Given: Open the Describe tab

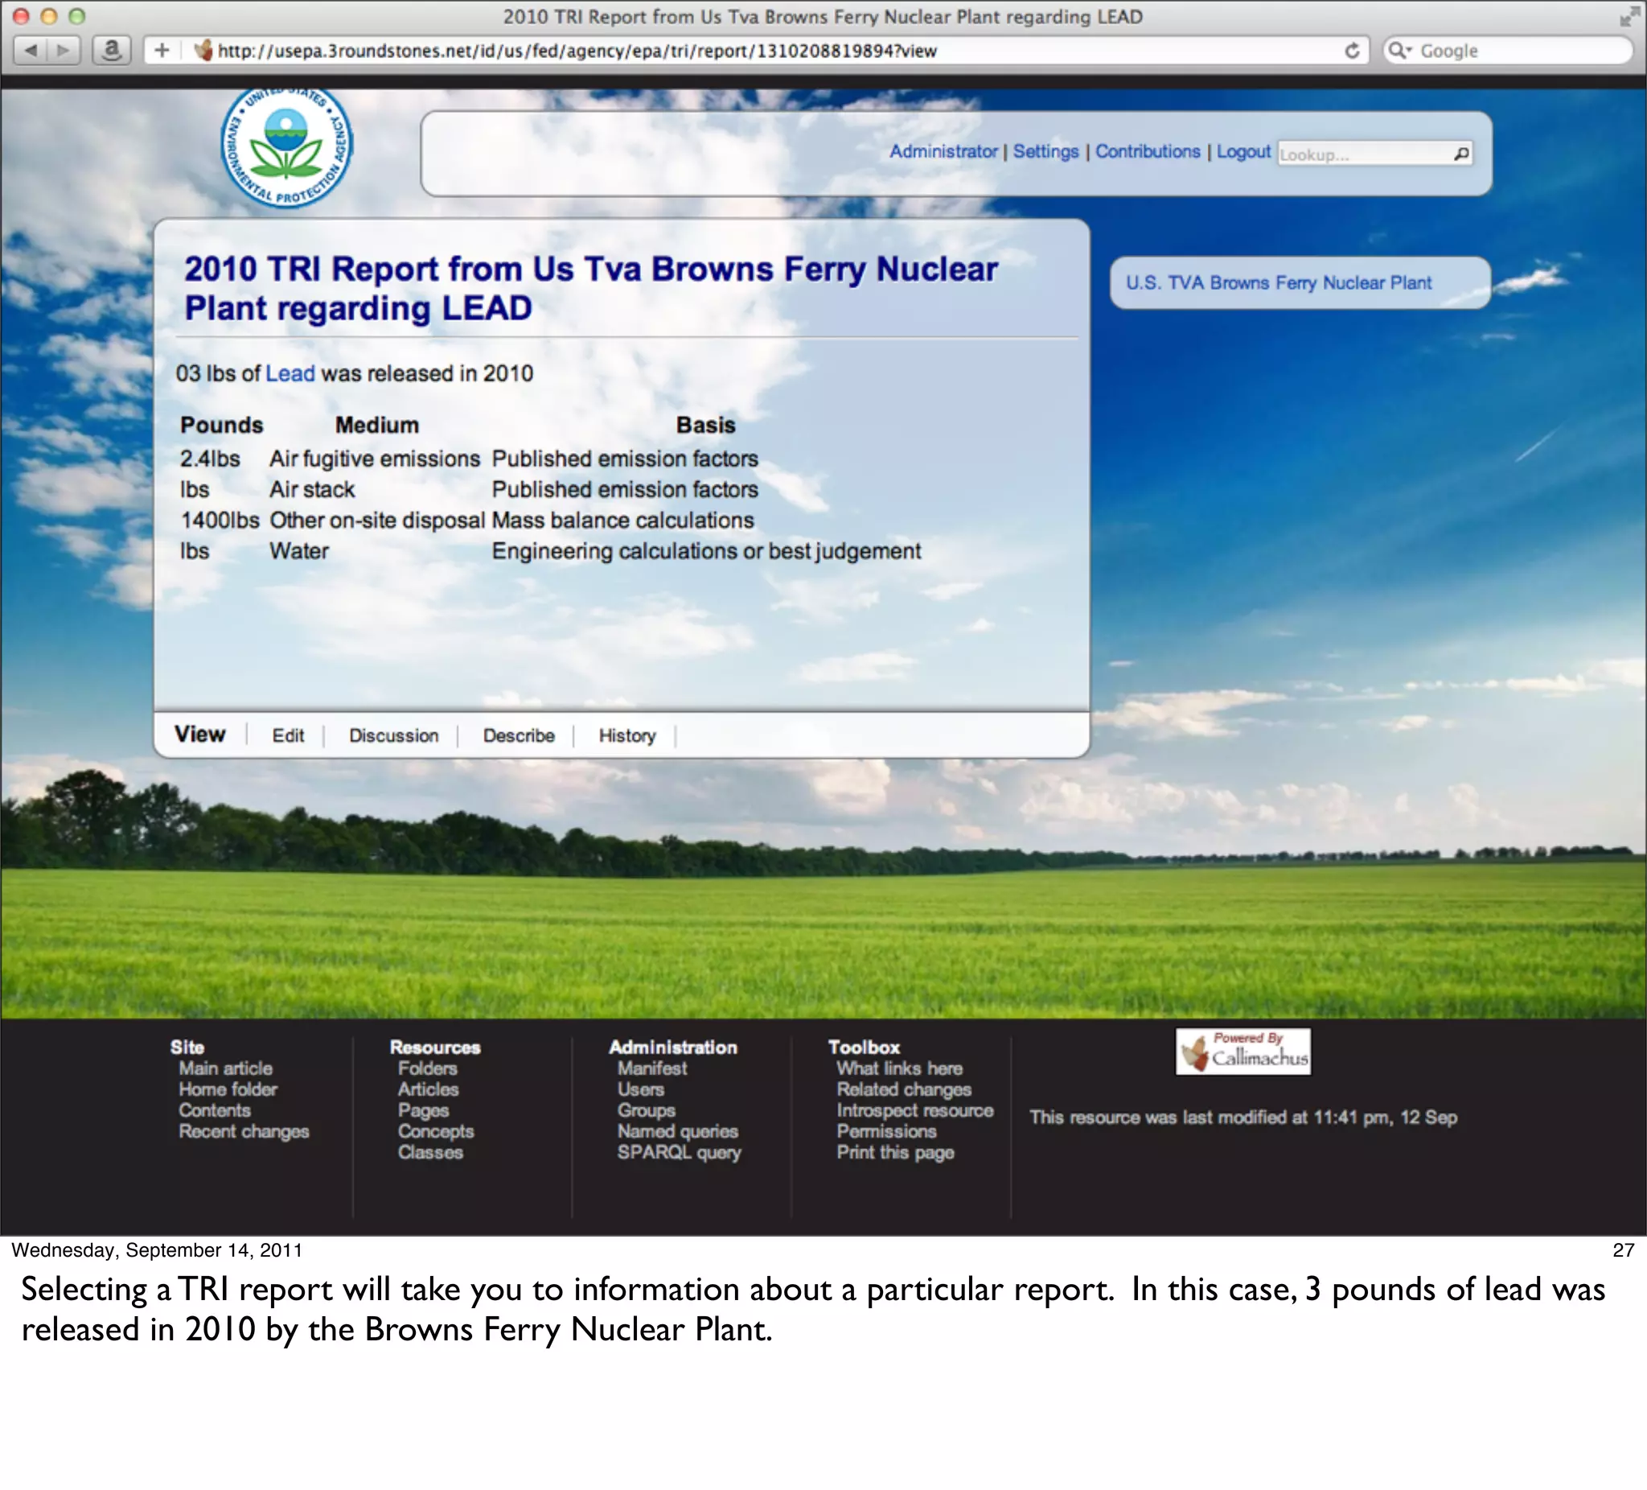Looking at the screenshot, I should pos(518,735).
